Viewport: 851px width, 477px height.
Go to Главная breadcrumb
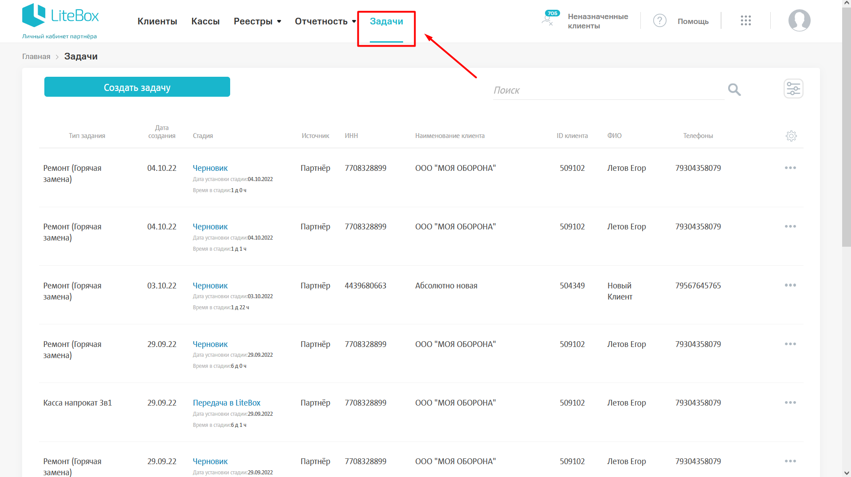pos(36,56)
